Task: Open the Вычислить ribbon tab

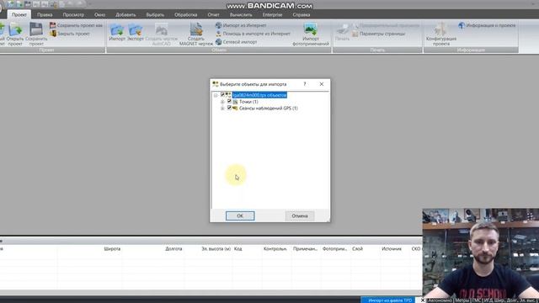Action: coord(241,15)
